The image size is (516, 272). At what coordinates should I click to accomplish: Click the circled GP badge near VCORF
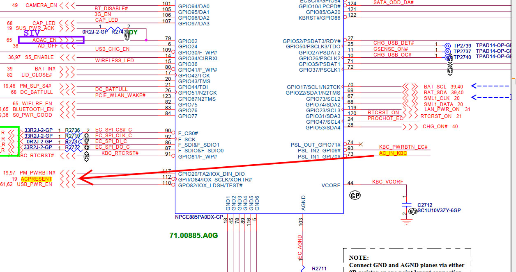coord(355,196)
